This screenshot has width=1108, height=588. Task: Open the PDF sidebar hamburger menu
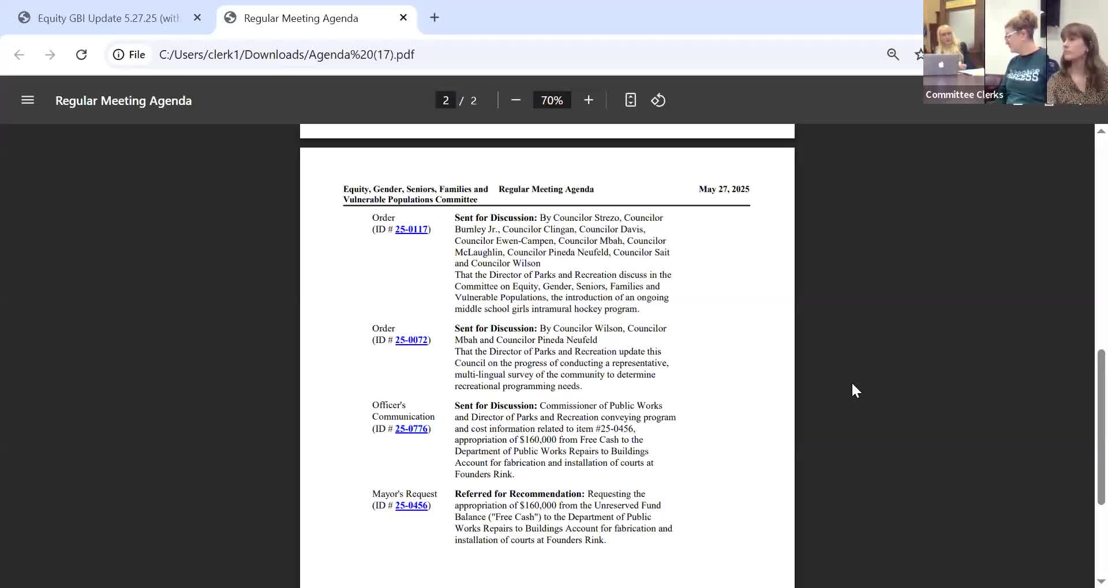[28, 100]
